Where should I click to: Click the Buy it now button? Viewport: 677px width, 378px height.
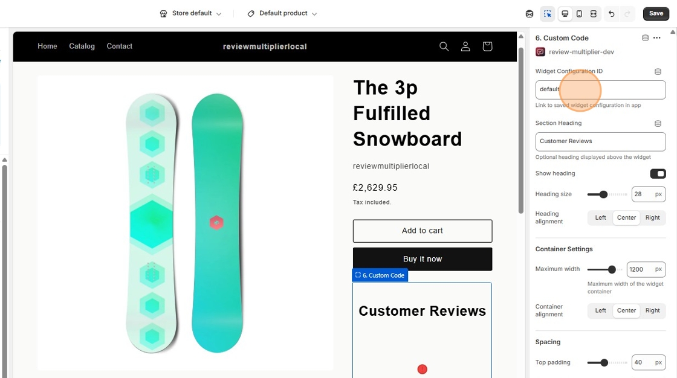click(422, 258)
